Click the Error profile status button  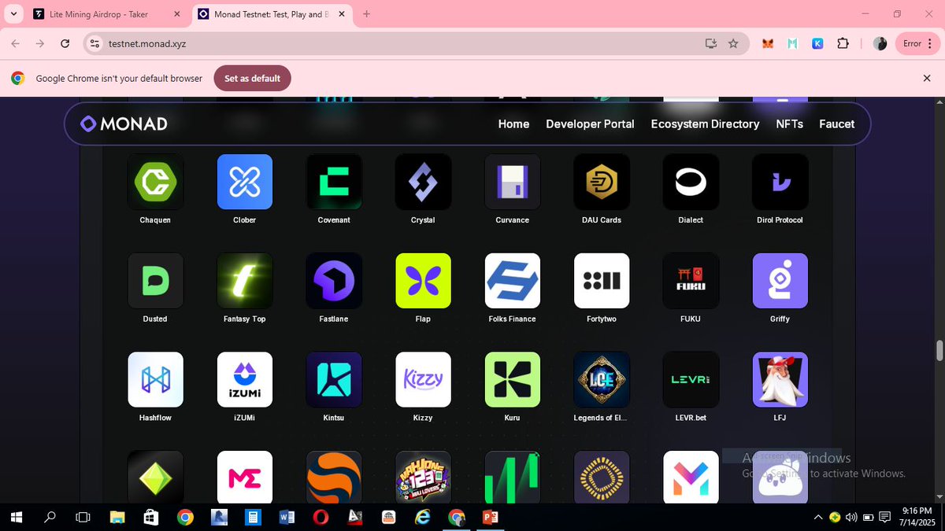917,44
